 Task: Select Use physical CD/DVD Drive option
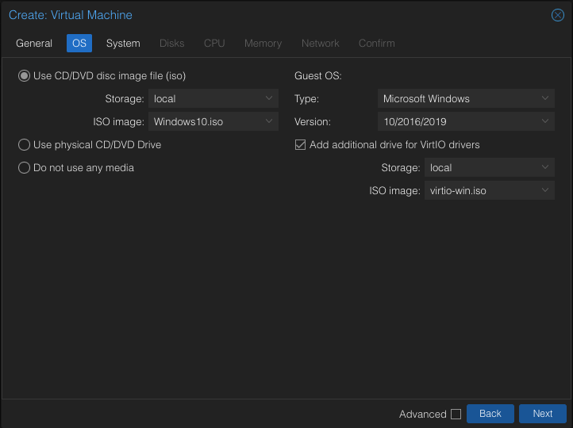click(x=25, y=145)
